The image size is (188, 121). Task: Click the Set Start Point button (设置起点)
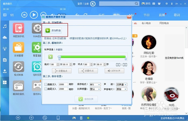click(x=62, y=71)
